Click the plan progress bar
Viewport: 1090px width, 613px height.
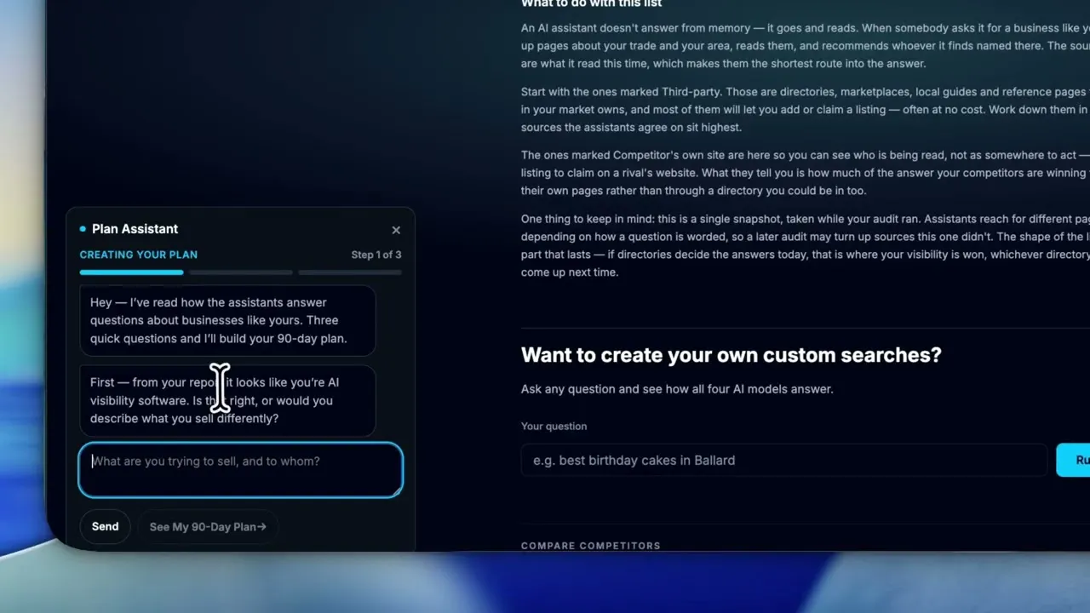tap(241, 272)
